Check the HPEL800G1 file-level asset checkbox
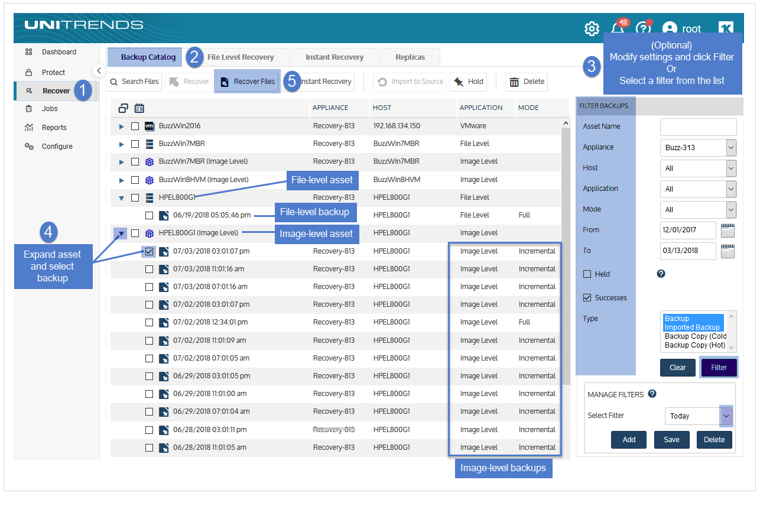Viewport: 773px width, 506px height. pyautogui.click(x=135, y=197)
